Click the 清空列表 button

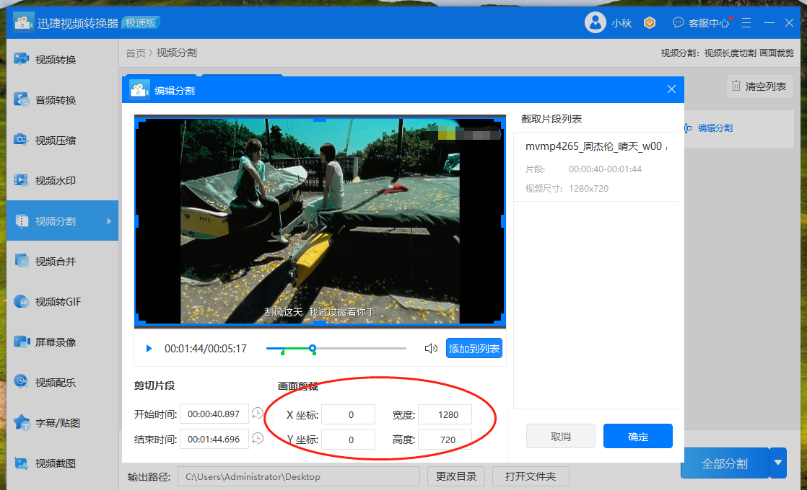759,86
